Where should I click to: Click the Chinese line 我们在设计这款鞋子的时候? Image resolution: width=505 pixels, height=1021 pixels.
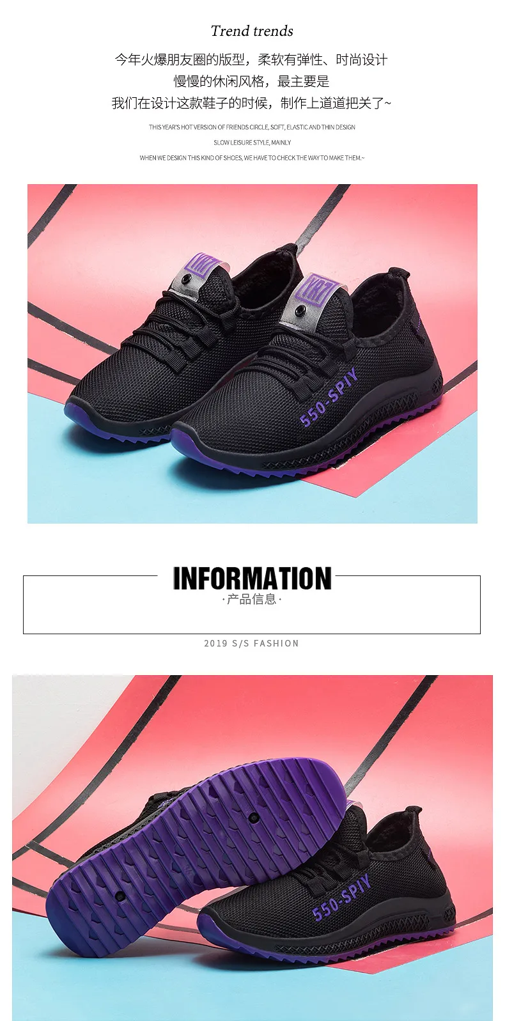click(x=251, y=103)
